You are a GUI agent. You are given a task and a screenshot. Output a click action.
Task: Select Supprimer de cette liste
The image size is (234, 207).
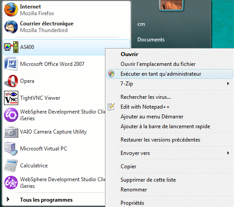pyautogui.click(x=148, y=180)
